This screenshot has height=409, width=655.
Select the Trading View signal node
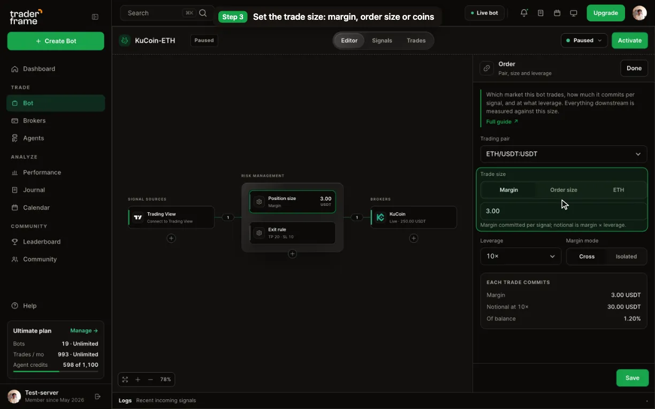pos(171,217)
